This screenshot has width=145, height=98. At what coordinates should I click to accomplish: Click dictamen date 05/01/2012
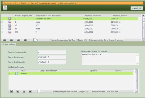pos(116,29)
